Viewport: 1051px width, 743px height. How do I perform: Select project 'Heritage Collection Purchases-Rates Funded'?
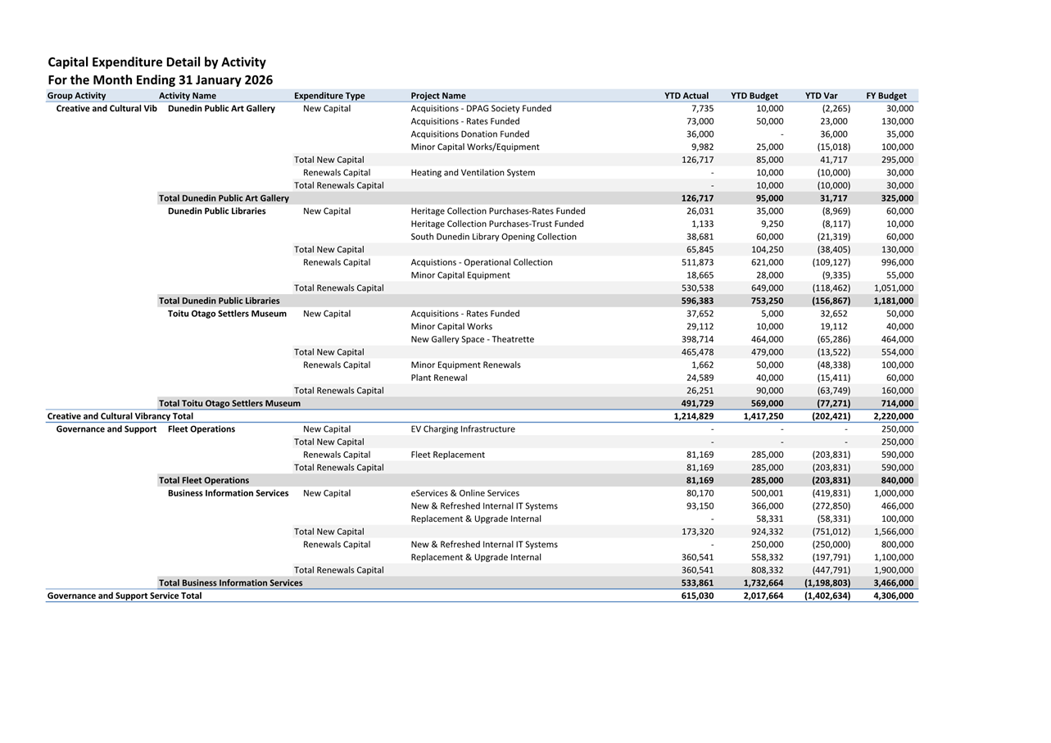pyautogui.click(x=498, y=211)
